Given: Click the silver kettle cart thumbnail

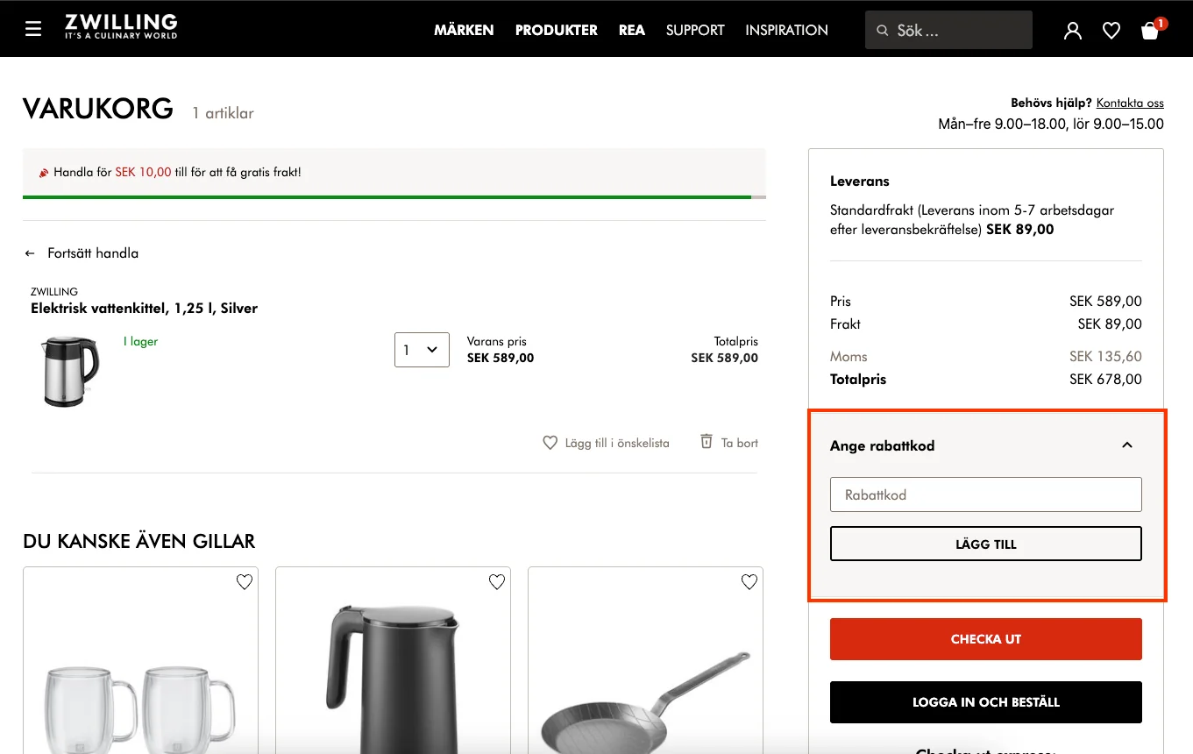Looking at the screenshot, I should coord(70,372).
